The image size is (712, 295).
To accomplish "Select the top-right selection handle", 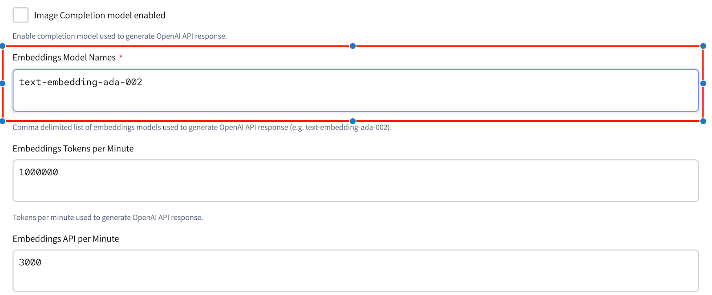I will coord(703,46).
